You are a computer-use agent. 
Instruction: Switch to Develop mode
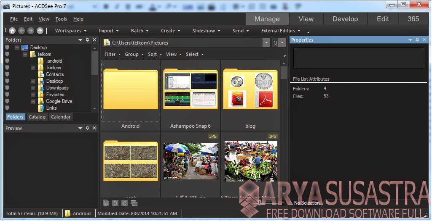point(345,19)
